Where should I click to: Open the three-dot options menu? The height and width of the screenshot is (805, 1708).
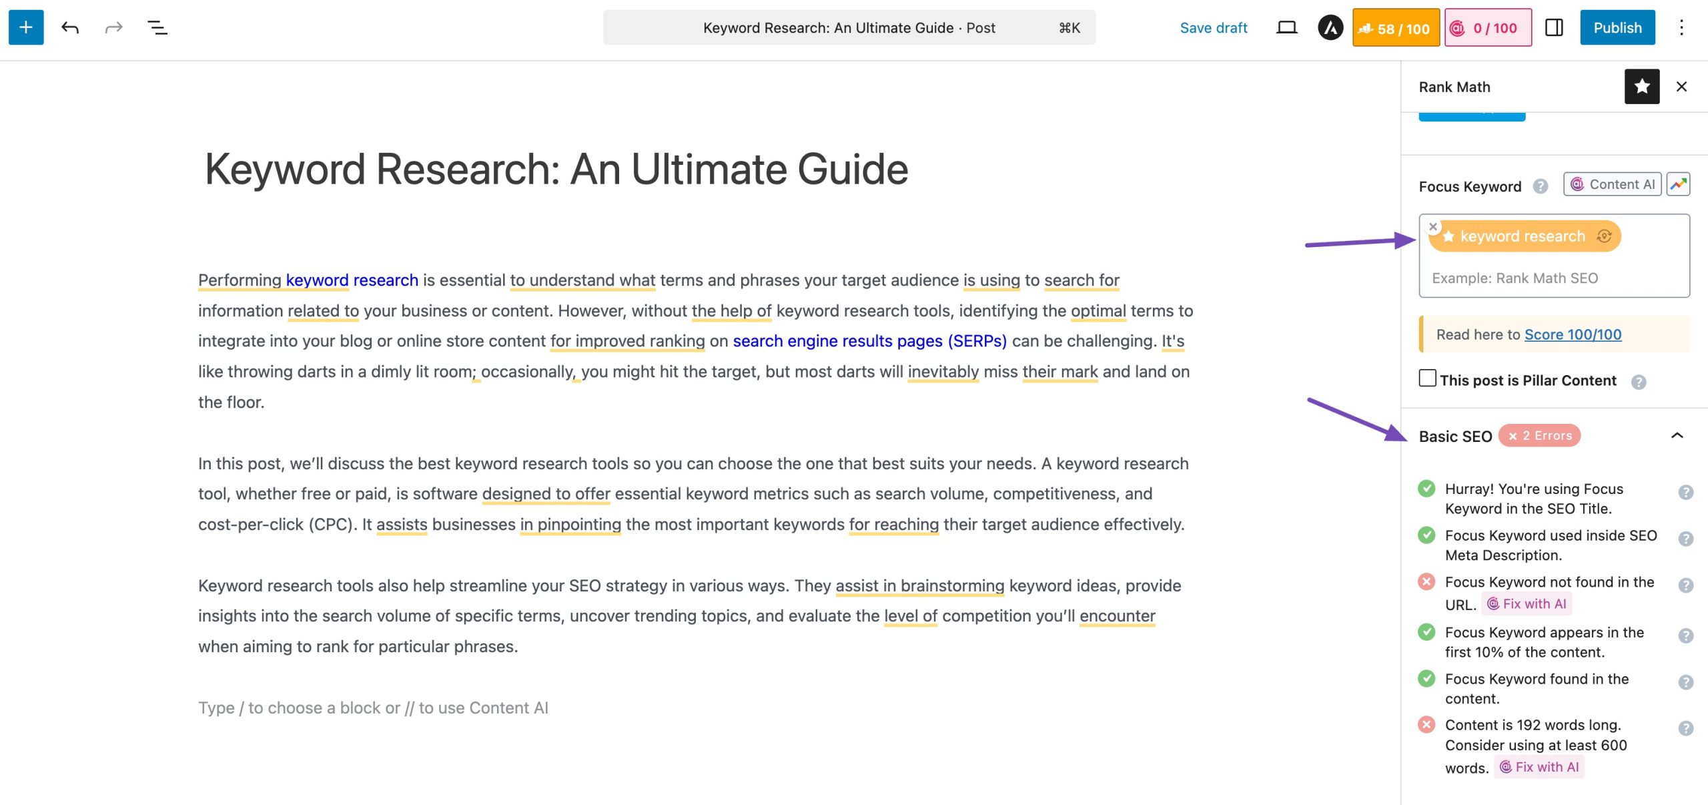(x=1681, y=27)
